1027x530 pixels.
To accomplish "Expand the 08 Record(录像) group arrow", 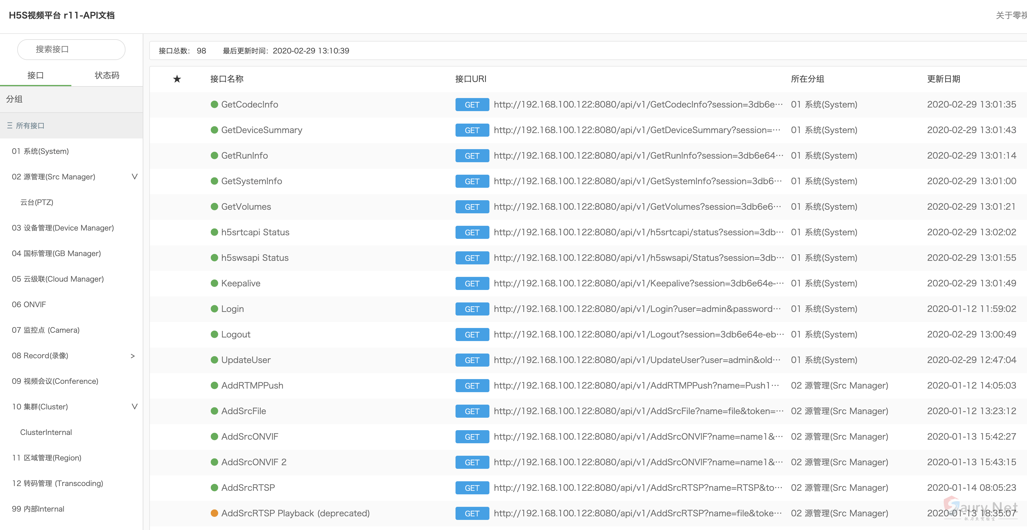I will [x=133, y=356].
